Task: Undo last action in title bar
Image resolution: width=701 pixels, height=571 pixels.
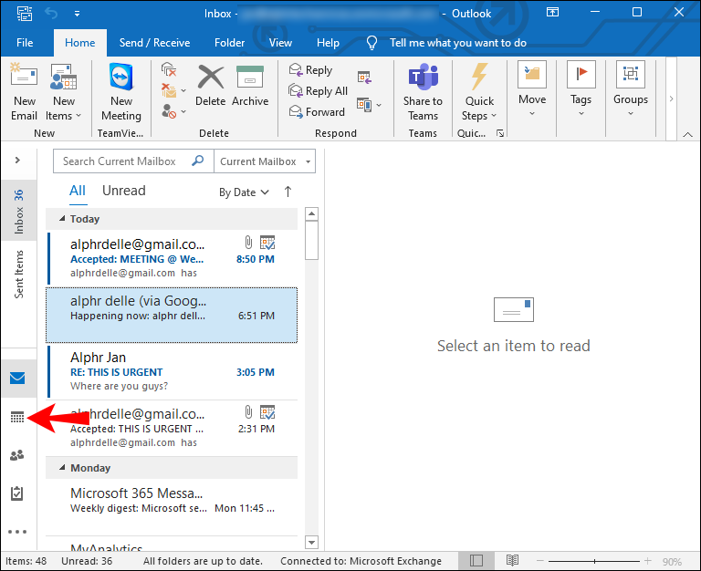Action: pyautogui.click(x=51, y=14)
